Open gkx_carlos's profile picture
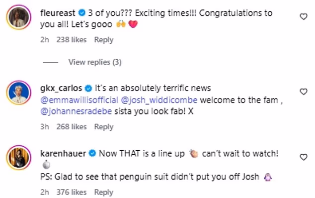 coord(19,93)
